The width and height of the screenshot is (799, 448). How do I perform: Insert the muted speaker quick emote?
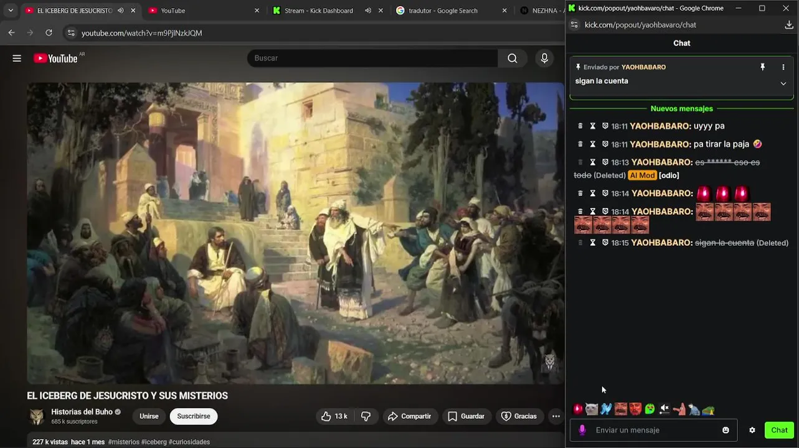pos(664,409)
